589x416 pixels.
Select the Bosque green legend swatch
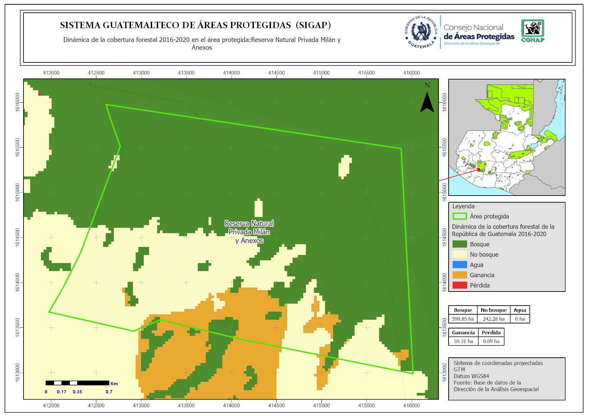459,244
